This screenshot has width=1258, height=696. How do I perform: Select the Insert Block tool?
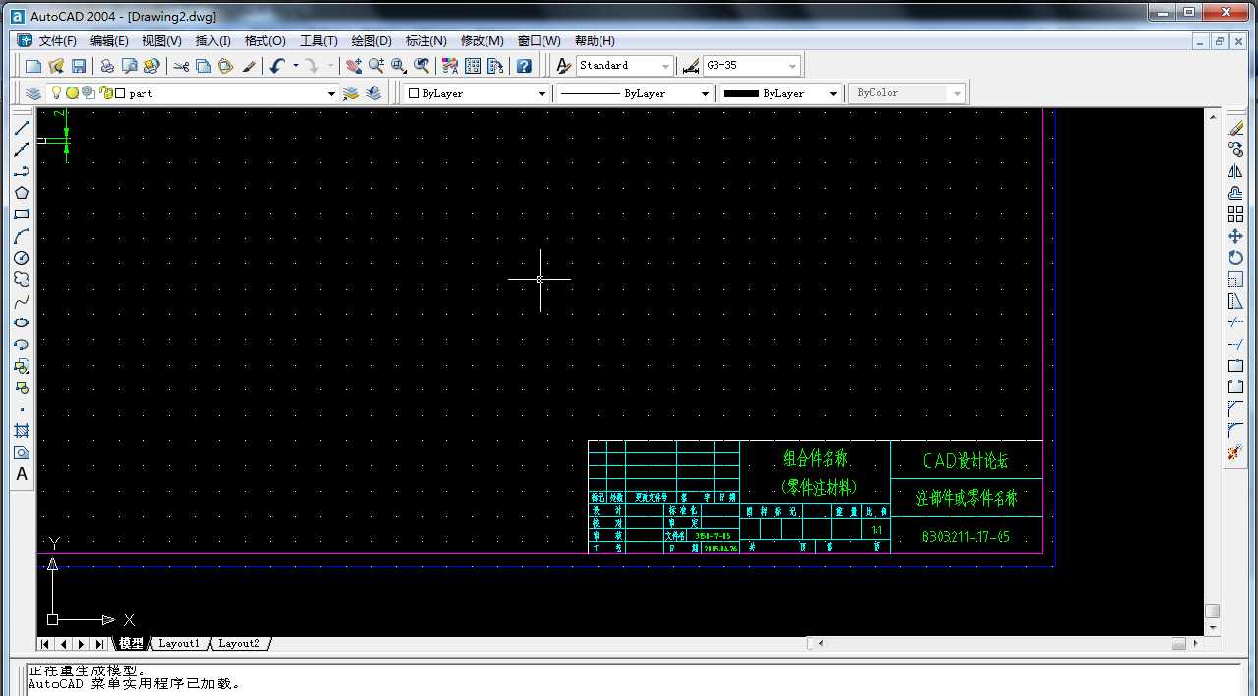[x=22, y=366]
